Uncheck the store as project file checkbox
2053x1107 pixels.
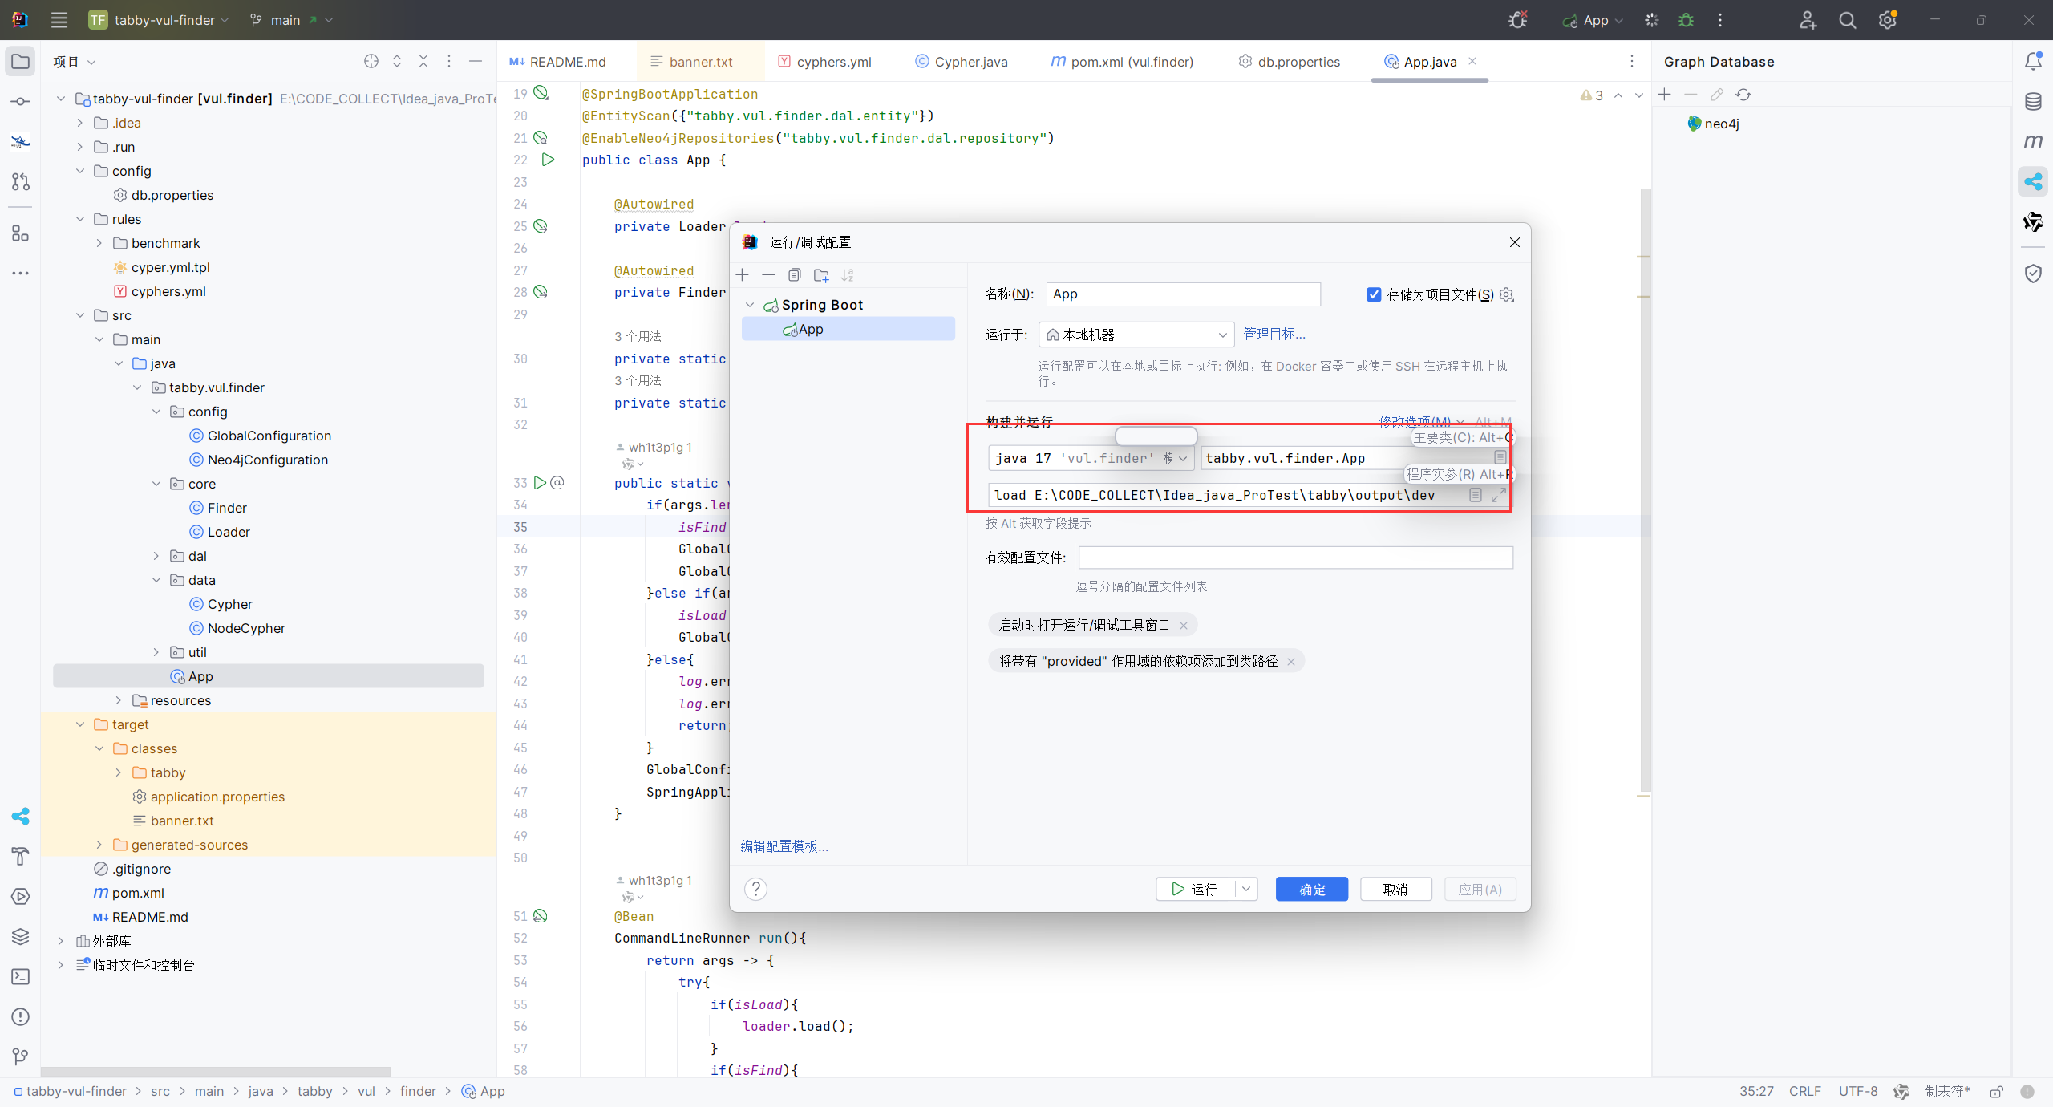(x=1374, y=294)
